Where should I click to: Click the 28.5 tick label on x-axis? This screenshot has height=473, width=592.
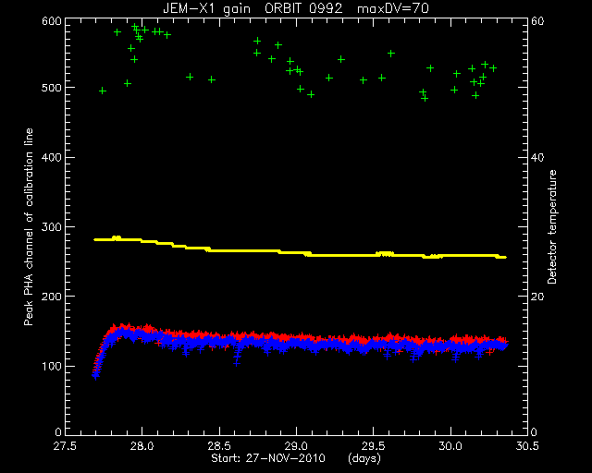point(219,446)
